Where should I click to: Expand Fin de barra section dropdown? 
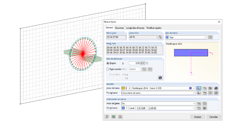[194, 93]
